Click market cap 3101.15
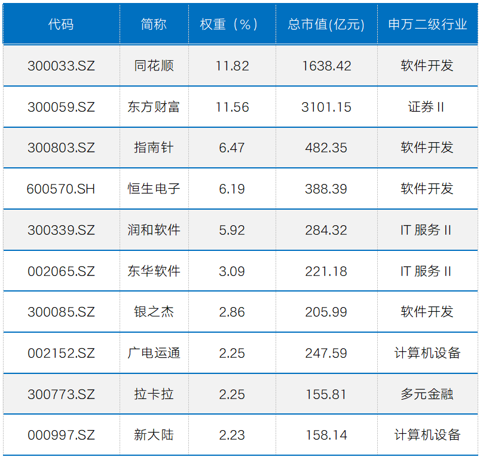The width and height of the screenshot is (483, 457). click(326, 107)
